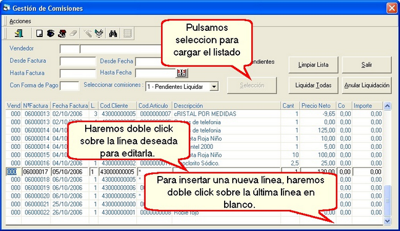Open the Acciones menu
The width and height of the screenshot is (400, 231).
[20, 21]
